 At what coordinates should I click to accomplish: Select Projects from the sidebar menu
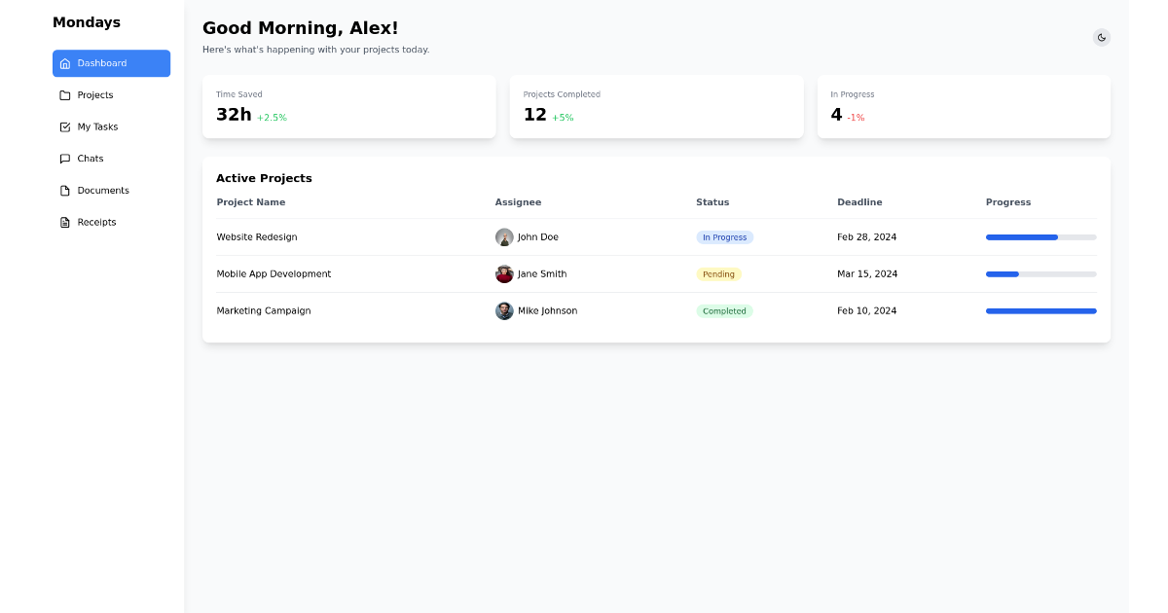(x=94, y=94)
